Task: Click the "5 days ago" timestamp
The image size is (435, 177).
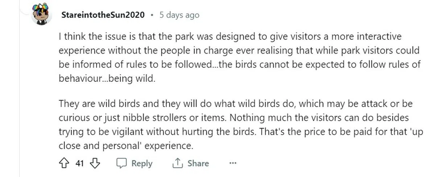Action: 179,15
